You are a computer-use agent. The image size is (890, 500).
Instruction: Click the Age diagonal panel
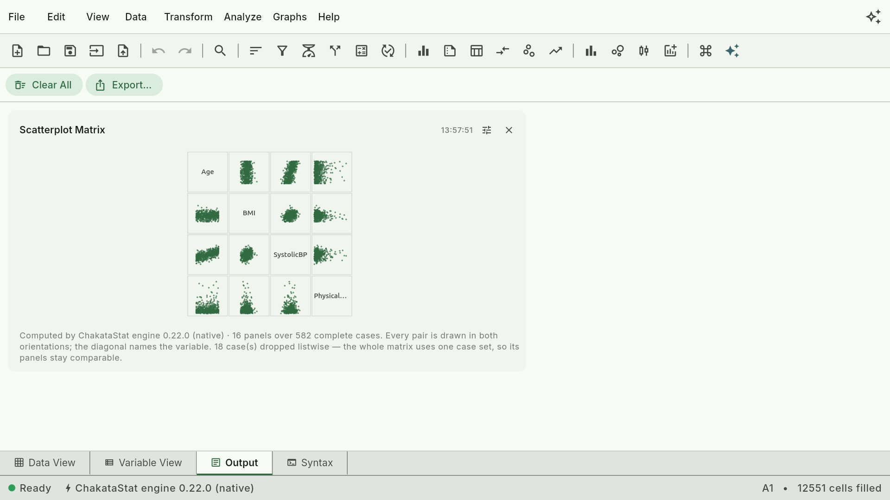pos(208,172)
